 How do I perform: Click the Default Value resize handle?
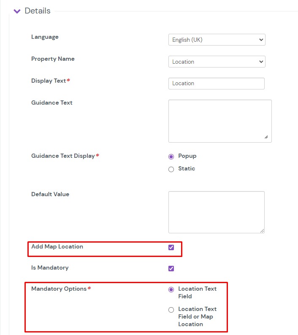coord(262,230)
